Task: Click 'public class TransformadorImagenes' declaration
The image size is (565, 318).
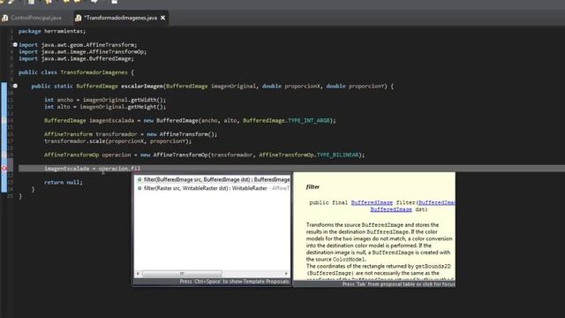Action: pos(72,72)
